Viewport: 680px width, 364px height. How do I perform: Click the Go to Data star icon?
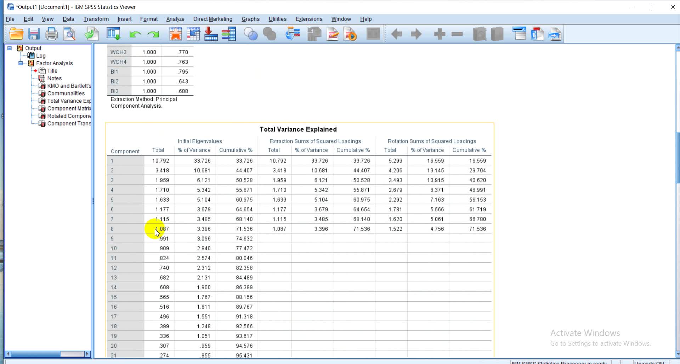coord(175,34)
